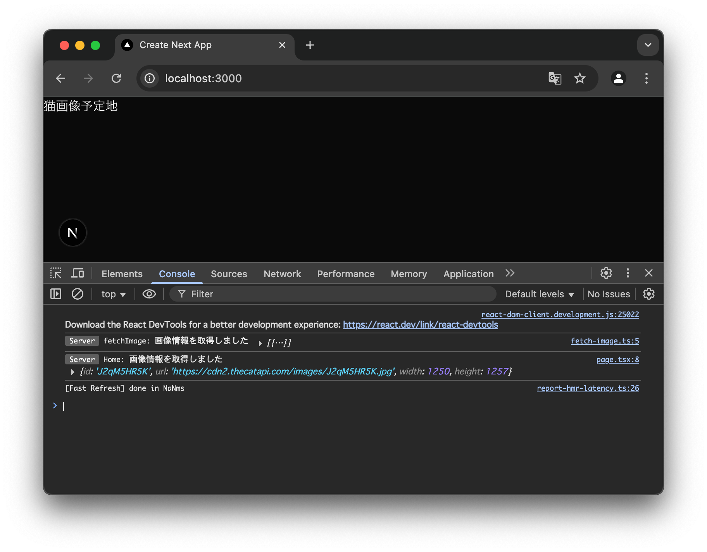Bookmark the page with the star
The width and height of the screenshot is (707, 552).
coord(579,78)
